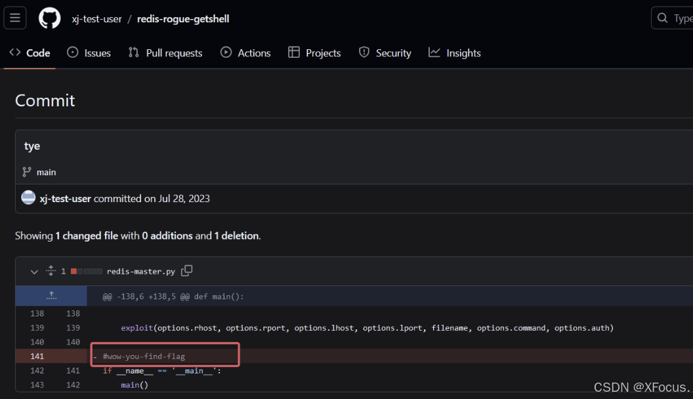The width and height of the screenshot is (693, 399).
Task: Select line number 139 on the left
Action: pyautogui.click(x=37, y=328)
